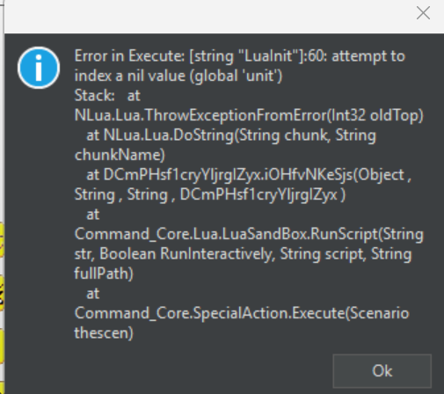Image resolution: width=444 pixels, height=394 pixels.
Task: Click the SpecialAction.Execute(Scenario line
Action: pos(242,313)
